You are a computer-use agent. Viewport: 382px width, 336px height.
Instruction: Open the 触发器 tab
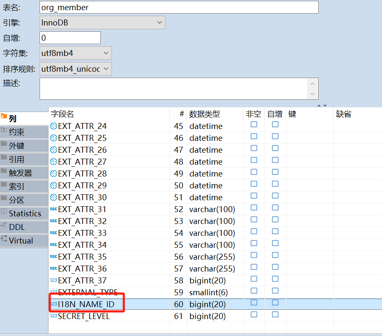(24, 173)
